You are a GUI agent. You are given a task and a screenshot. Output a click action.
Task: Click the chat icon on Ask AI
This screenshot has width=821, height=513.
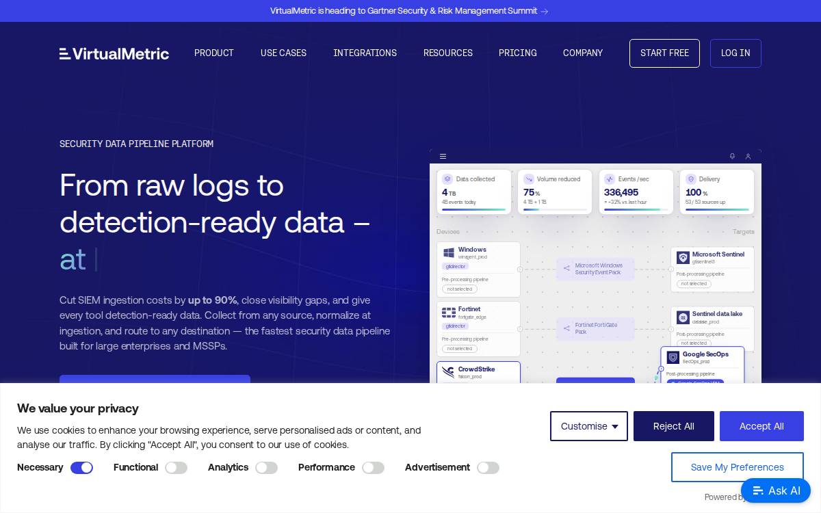coord(757,490)
